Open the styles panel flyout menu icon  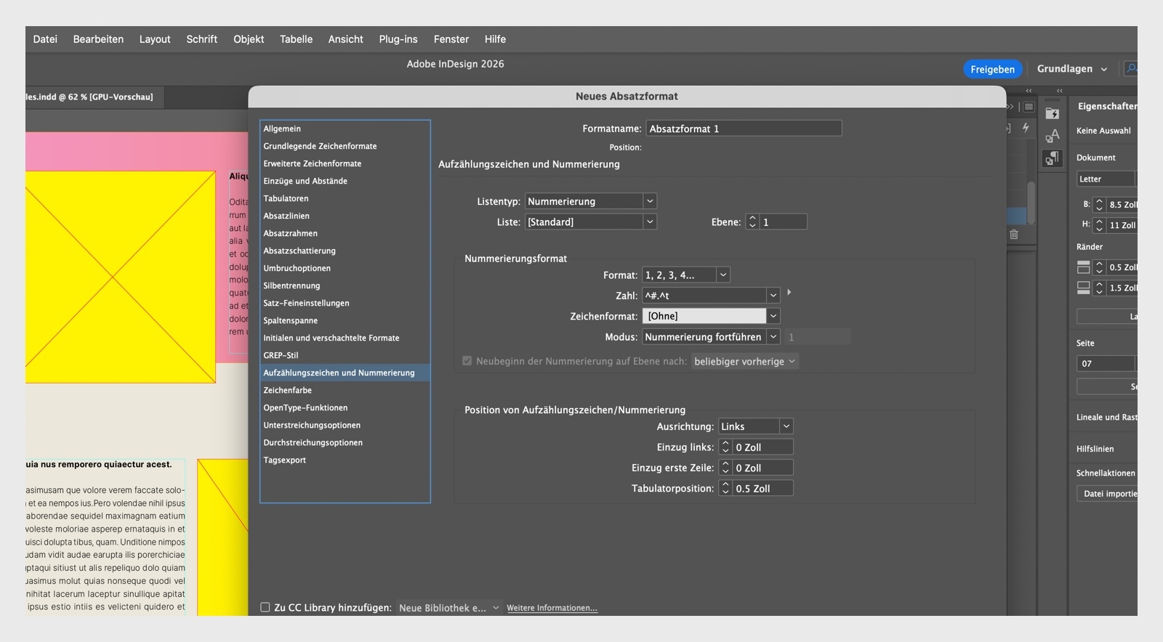tap(1029, 107)
